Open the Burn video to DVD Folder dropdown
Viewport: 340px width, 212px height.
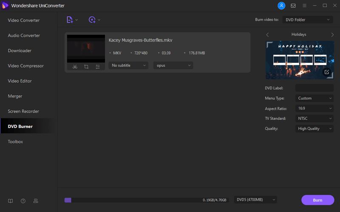307,20
